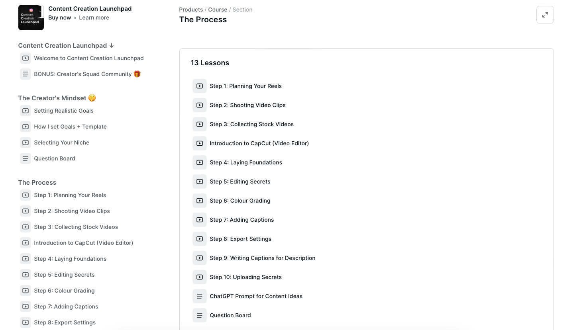
Task: Click the video icon next to Introduction to CapCut lesson
Action: (x=200, y=143)
